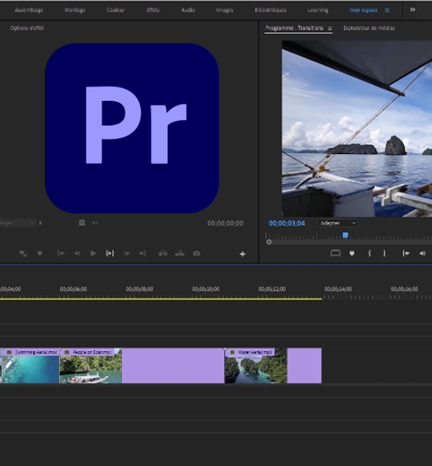Open the Adapter zoom level dropdown
The width and height of the screenshot is (432, 466).
coord(337,223)
